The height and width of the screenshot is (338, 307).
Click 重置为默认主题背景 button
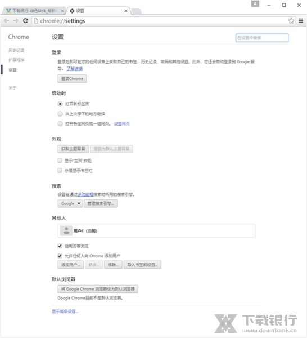pyautogui.click(x=111, y=149)
